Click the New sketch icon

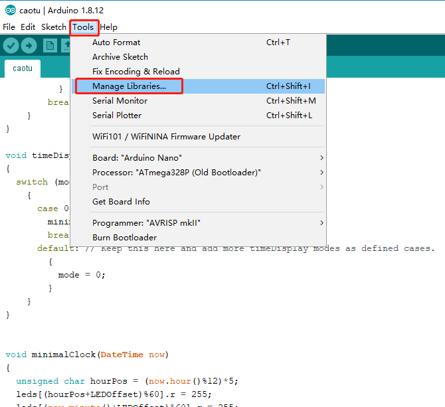click(50, 45)
